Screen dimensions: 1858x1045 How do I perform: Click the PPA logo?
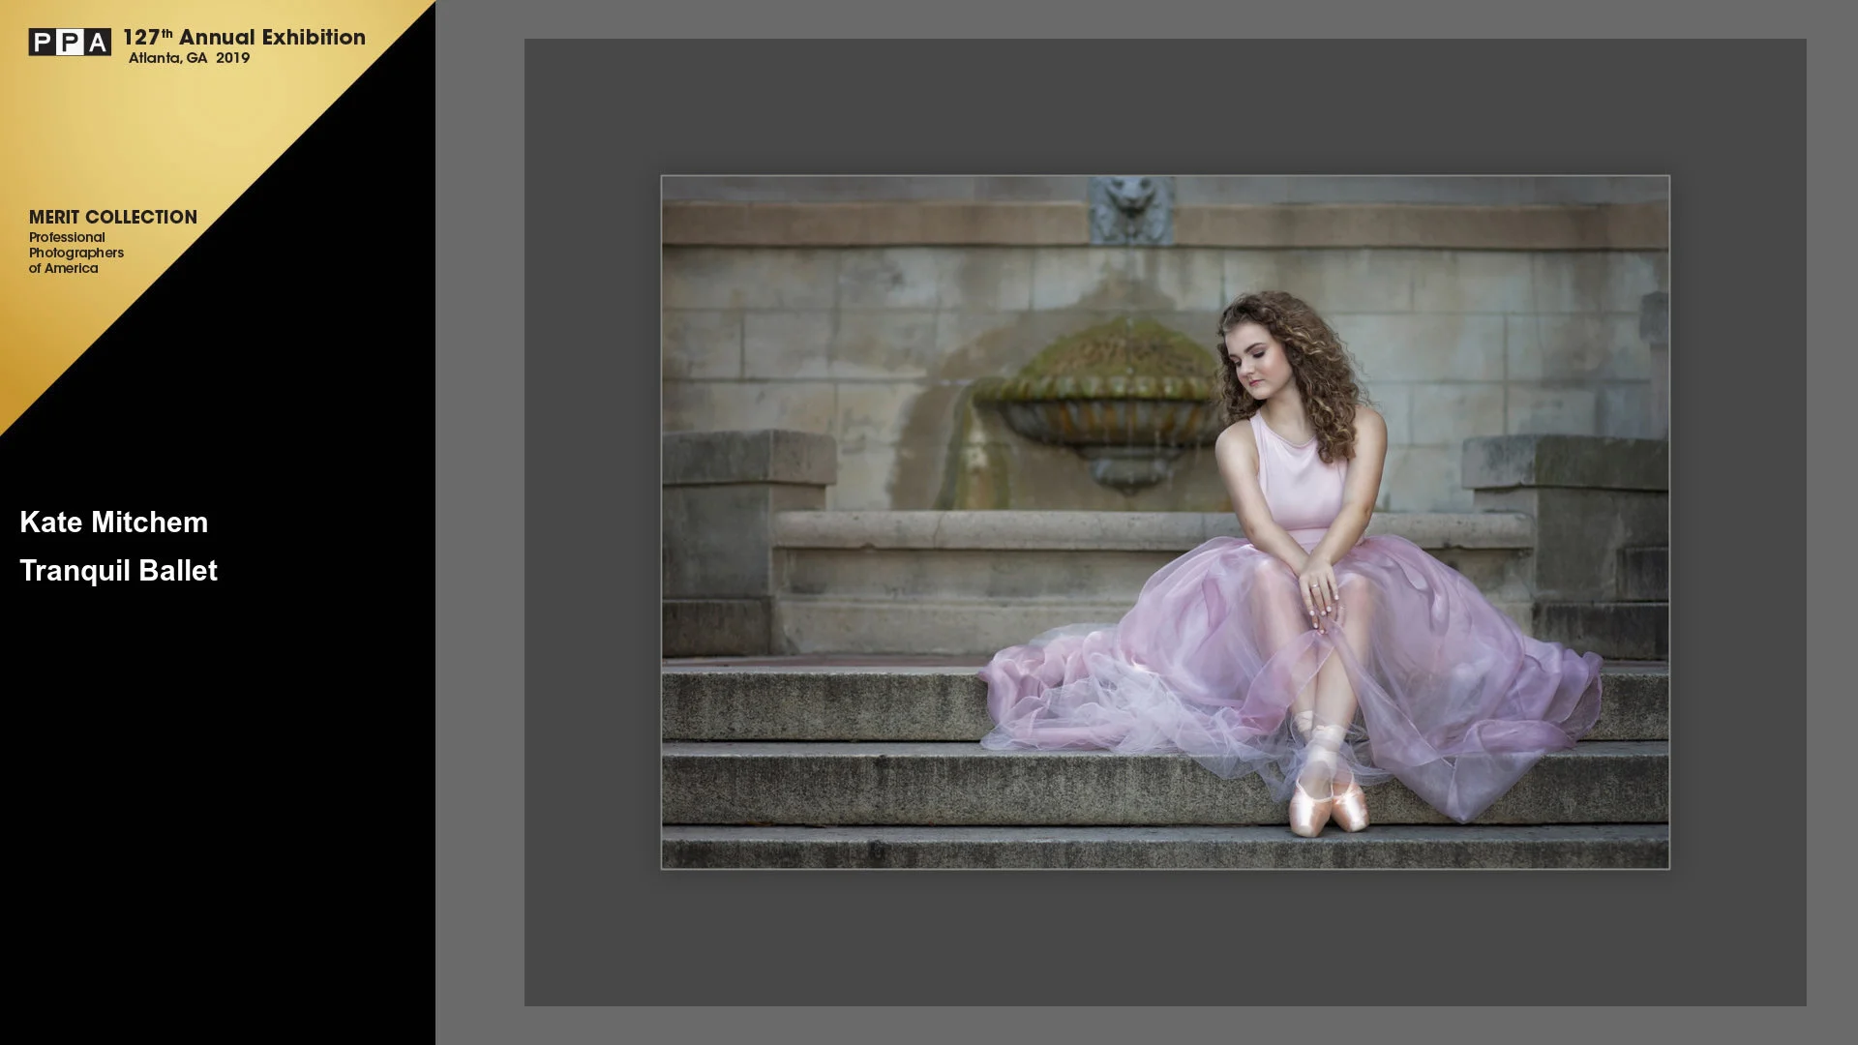69,42
